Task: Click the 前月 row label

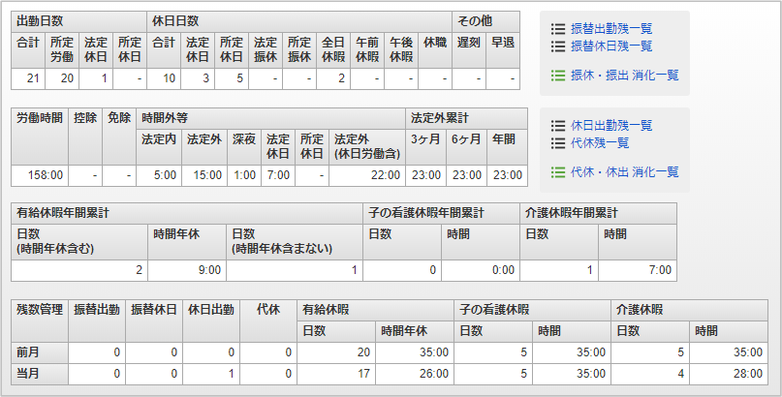Action: [40, 352]
